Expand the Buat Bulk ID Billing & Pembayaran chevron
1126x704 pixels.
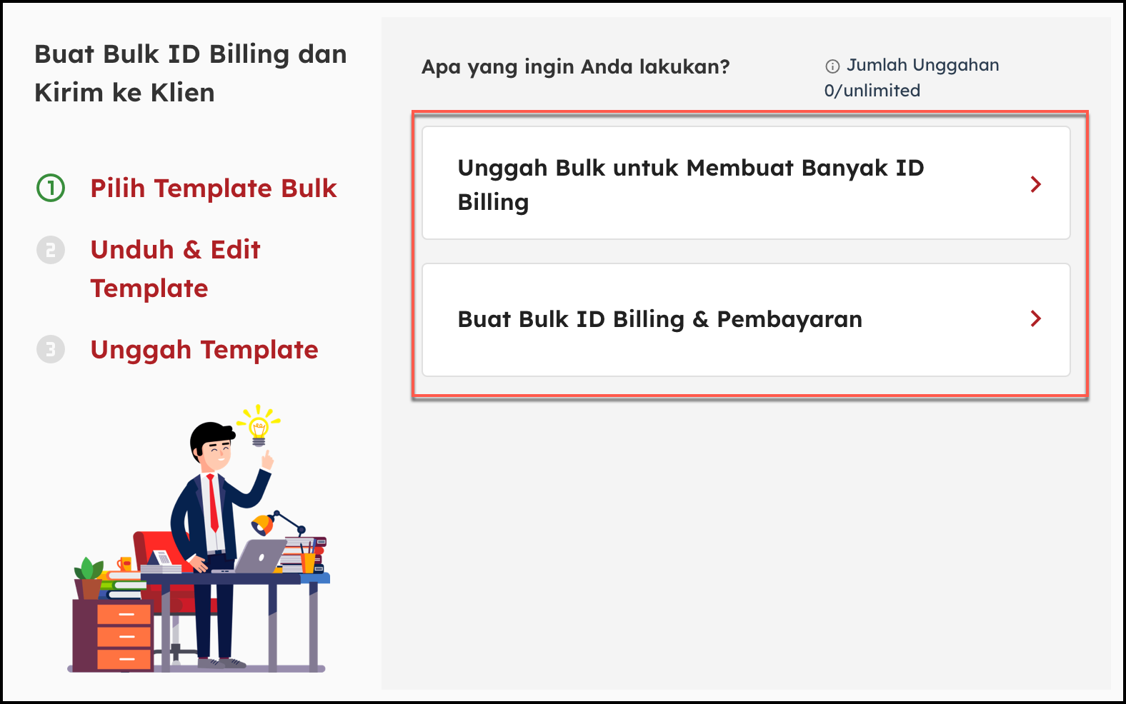coord(1036,318)
